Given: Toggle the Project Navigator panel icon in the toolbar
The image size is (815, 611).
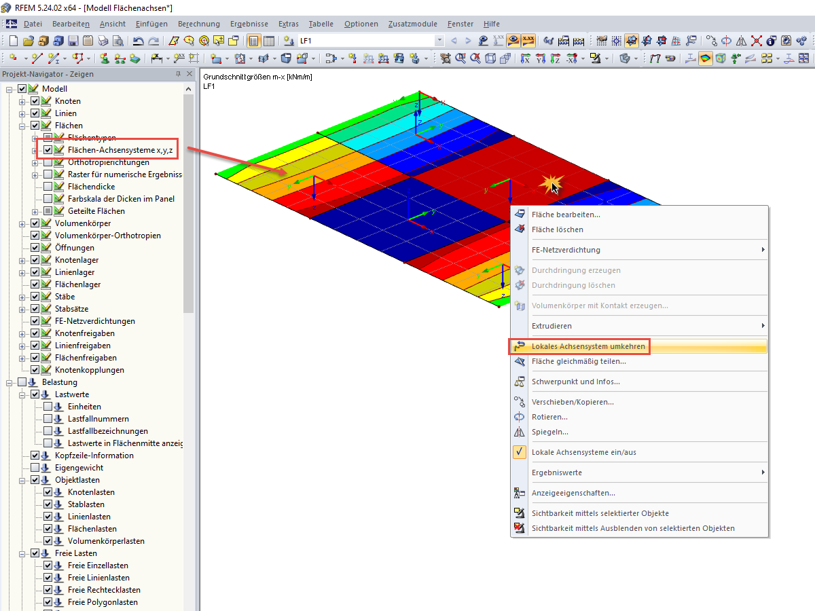Looking at the screenshot, I should [x=253, y=41].
